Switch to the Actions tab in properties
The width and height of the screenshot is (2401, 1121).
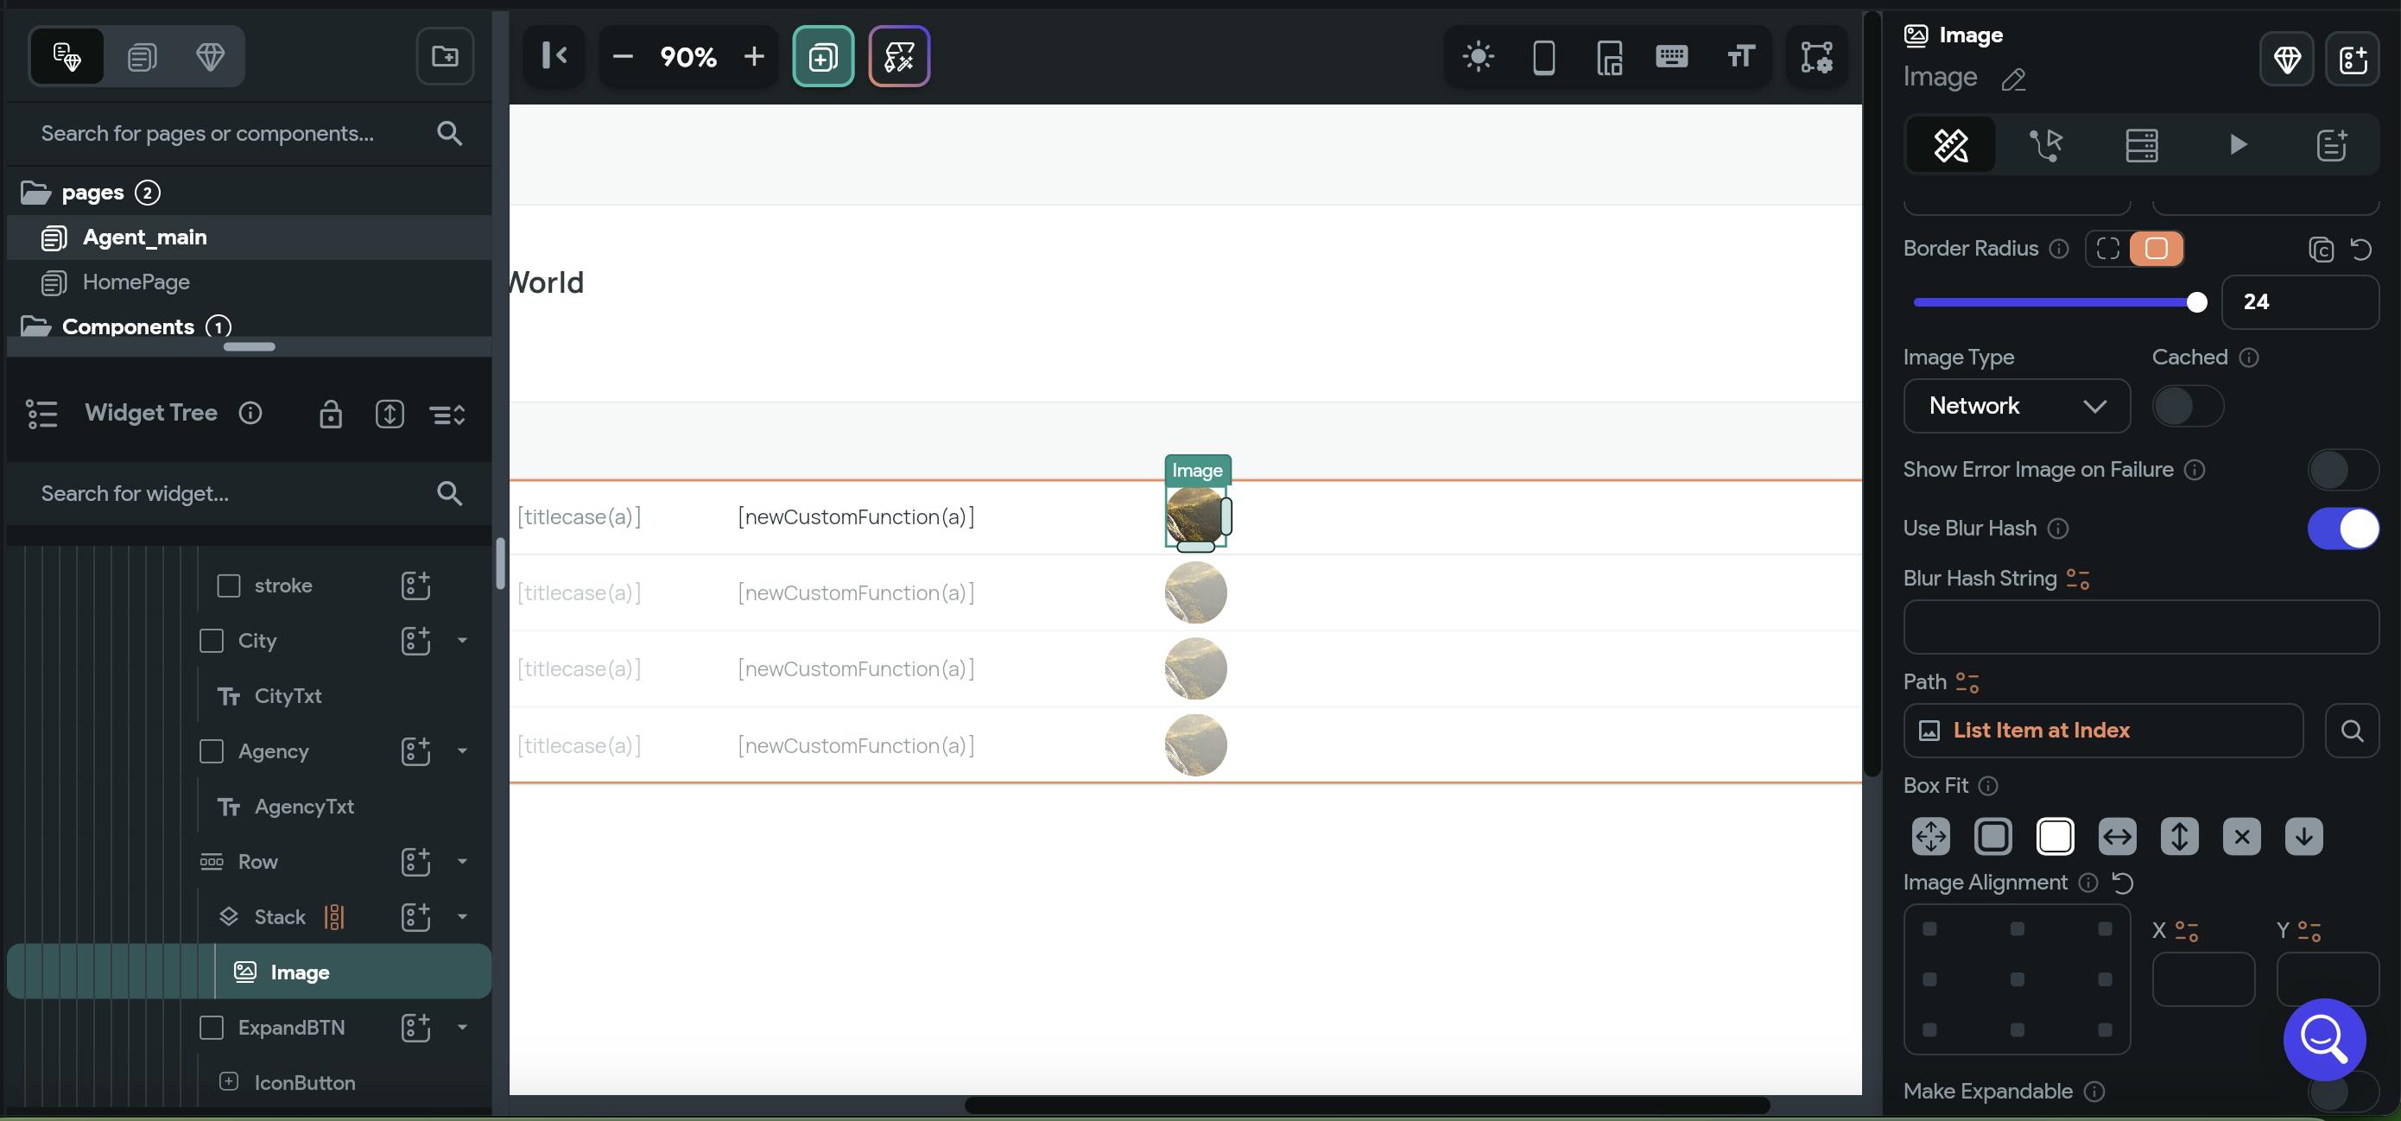[2046, 144]
